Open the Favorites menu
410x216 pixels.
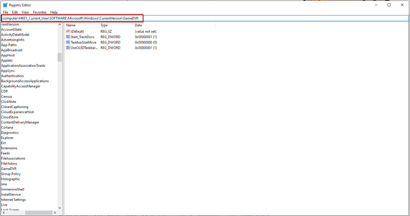(40, 12)
